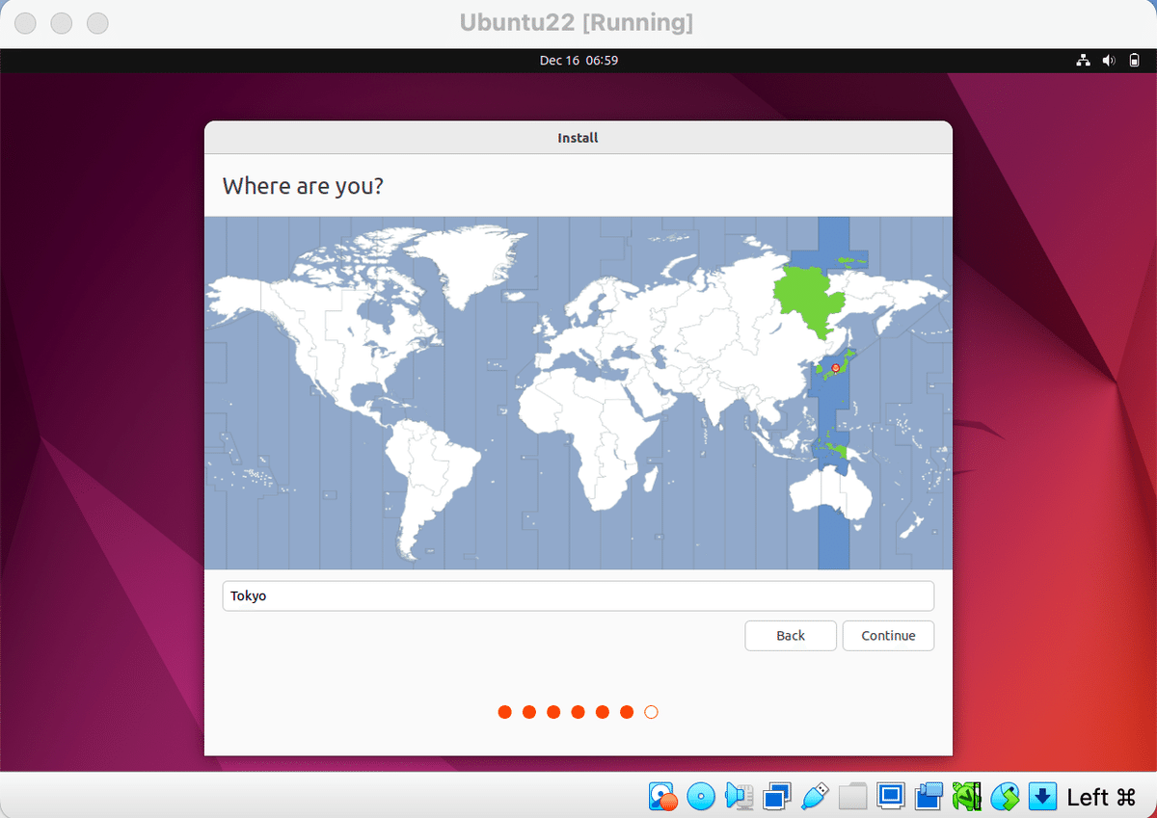Click the hard disk activity icon
Image resolution: width=1157 pixels, height=818 pixels.
point(662,797)
